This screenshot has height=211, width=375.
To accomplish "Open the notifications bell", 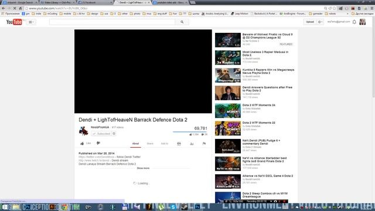I will pyautogui.click(x=354, y=22).
